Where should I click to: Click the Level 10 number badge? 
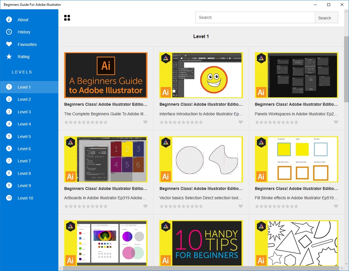[9, 198]
